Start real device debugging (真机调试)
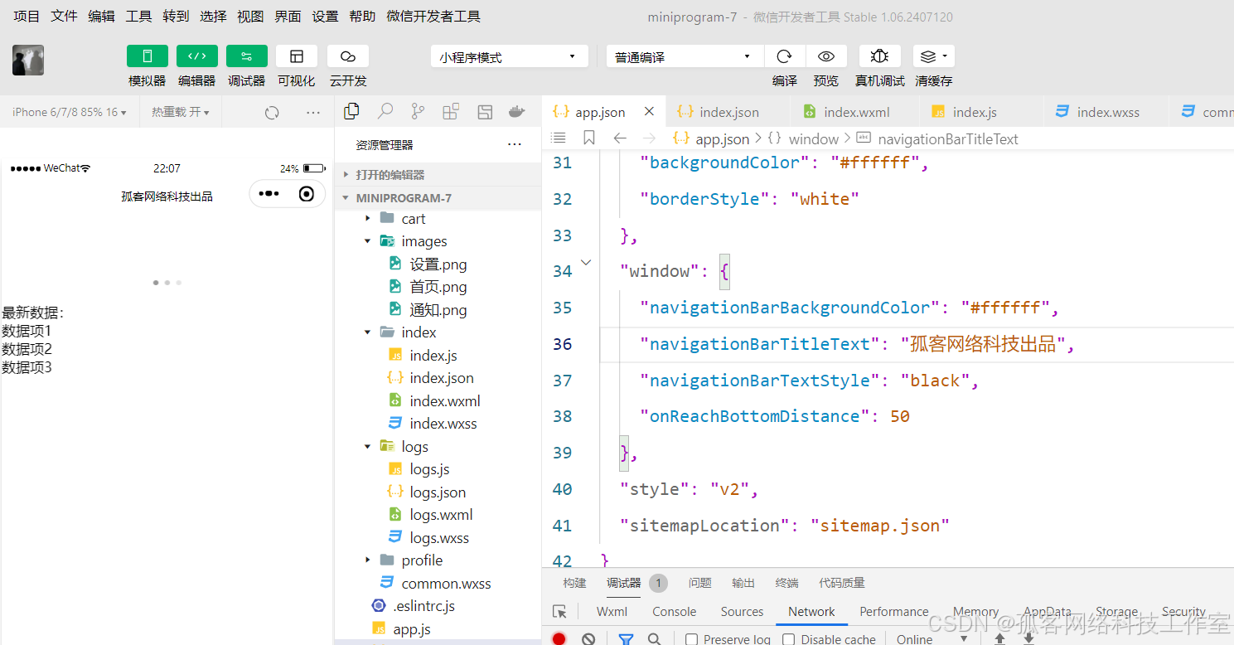 click(x=880, y=56)
